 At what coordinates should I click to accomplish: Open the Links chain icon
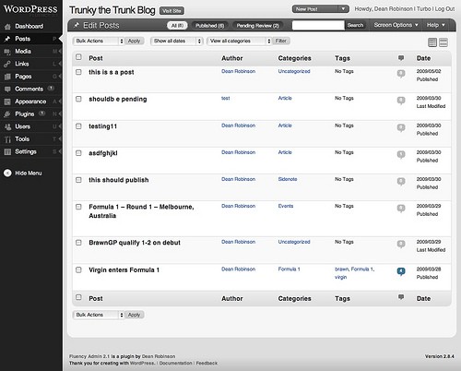[x=7, y=64]
